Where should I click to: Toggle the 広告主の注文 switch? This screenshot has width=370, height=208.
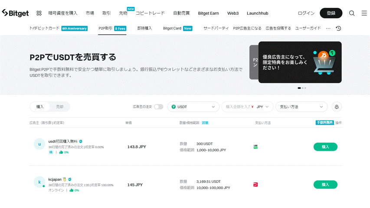(x=159, y=107)
